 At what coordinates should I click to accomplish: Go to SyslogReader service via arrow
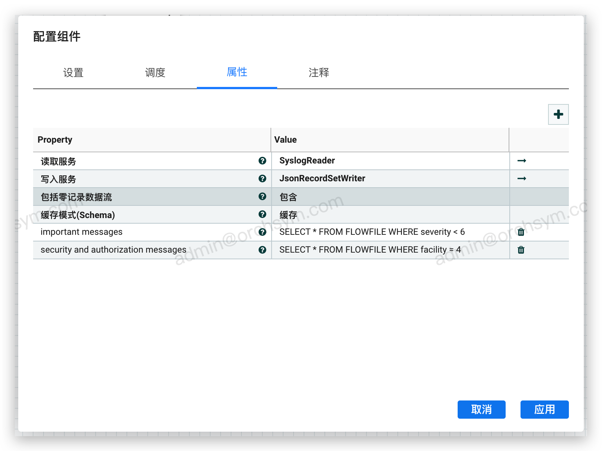point(522,160)
